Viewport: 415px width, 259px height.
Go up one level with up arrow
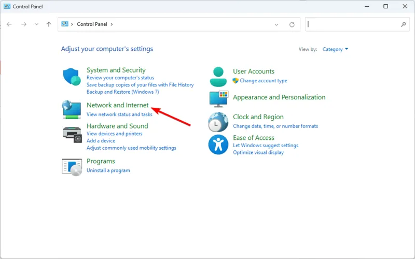point(49,24)
